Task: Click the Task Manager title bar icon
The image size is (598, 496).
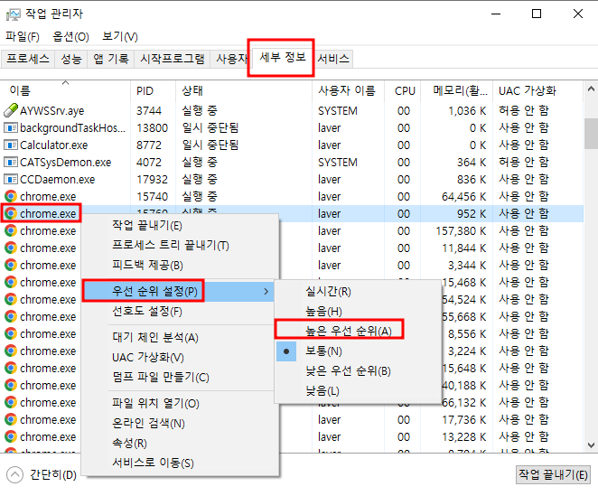Action: pos(13,14)
